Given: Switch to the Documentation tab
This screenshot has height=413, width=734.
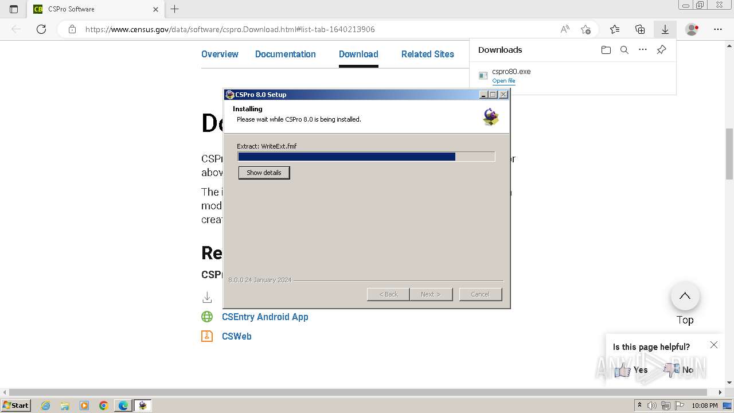Looking at the screenshot, I should pos(286,54).
